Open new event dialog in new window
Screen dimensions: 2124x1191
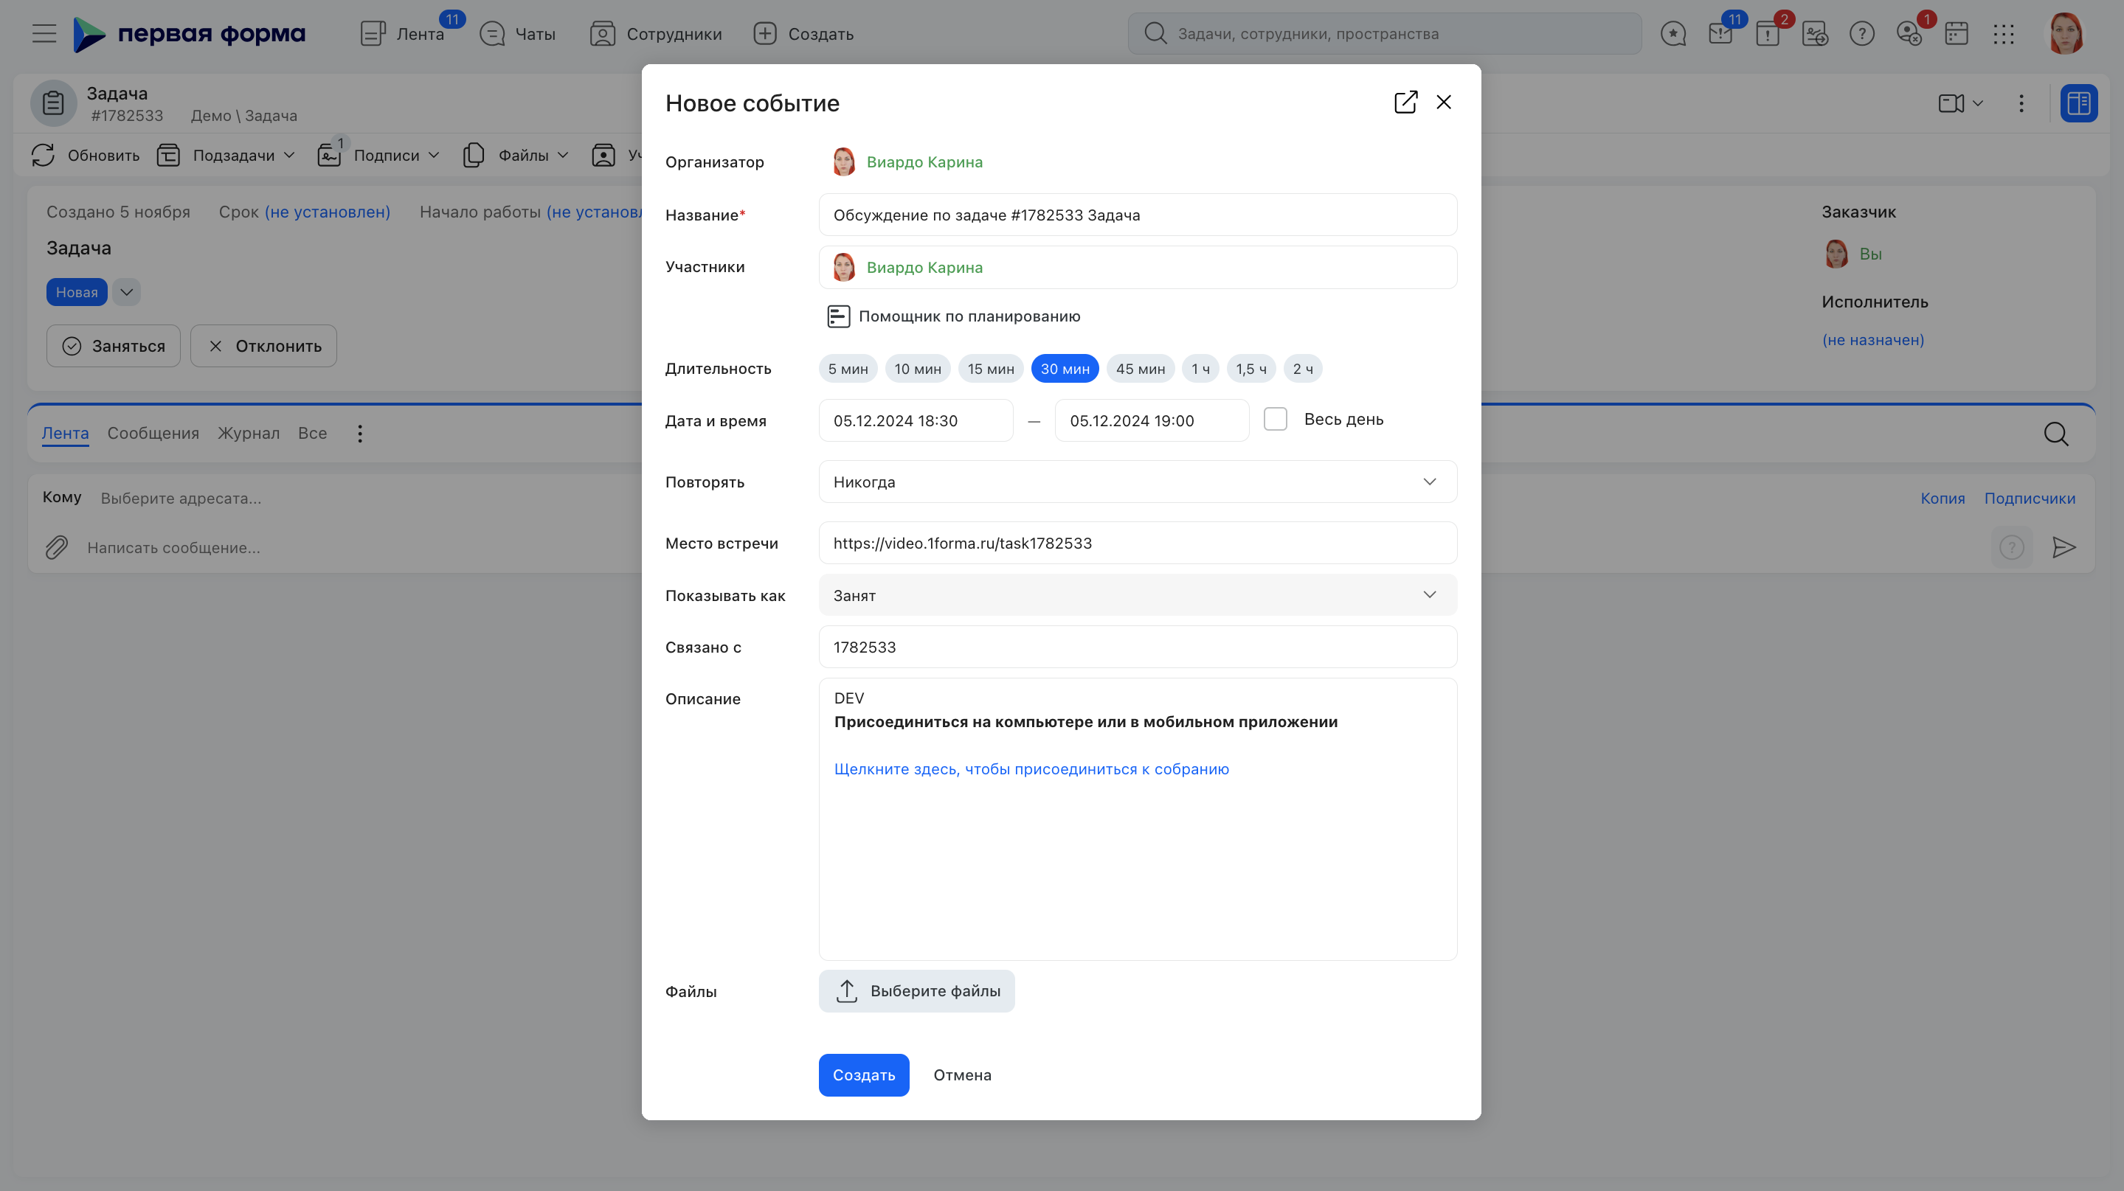coord(1405,103)
